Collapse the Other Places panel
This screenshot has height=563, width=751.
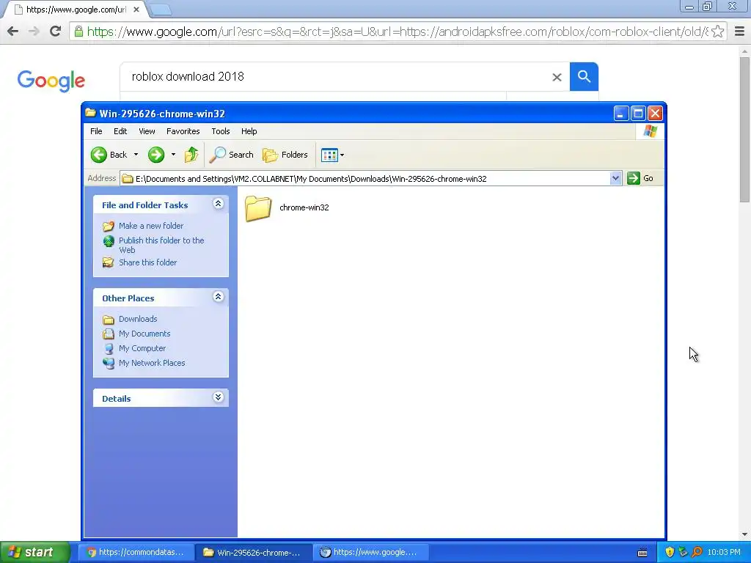tap(218, 297)
